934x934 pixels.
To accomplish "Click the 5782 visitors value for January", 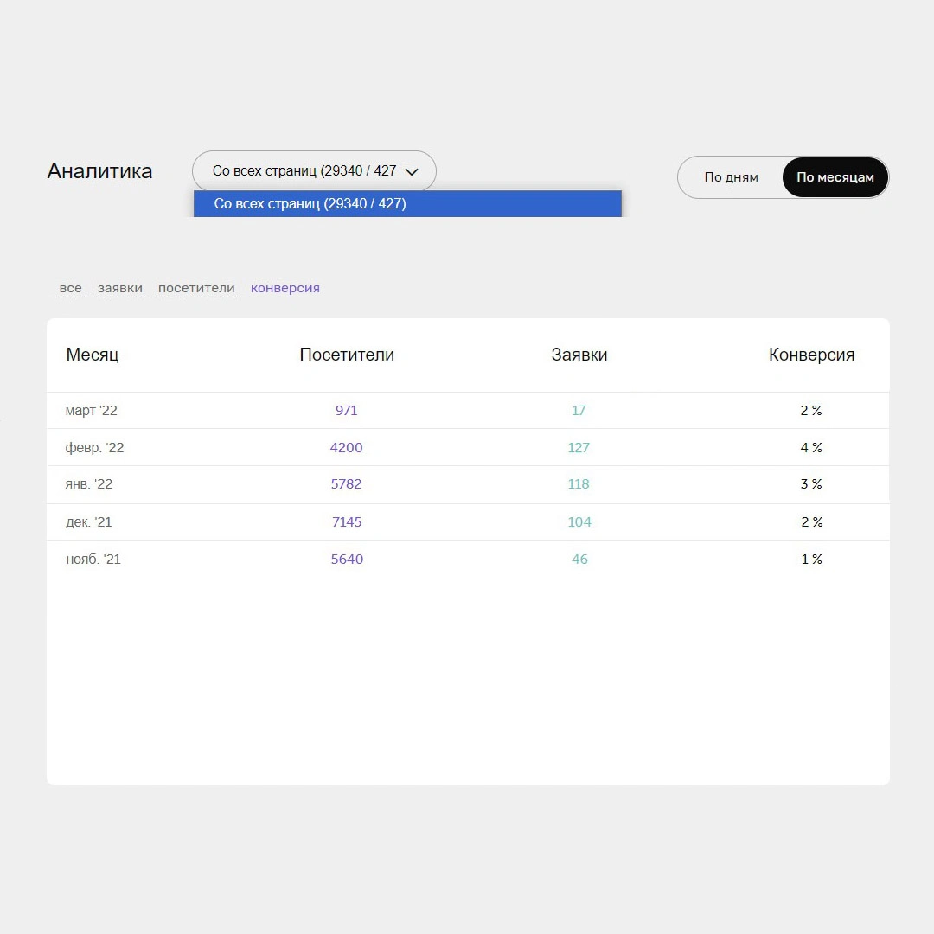I will pyautogui.click(x=347, y=484).
